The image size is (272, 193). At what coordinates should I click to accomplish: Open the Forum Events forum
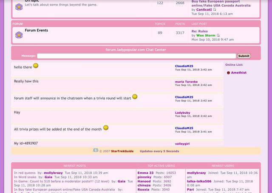(x=37, y=30)
